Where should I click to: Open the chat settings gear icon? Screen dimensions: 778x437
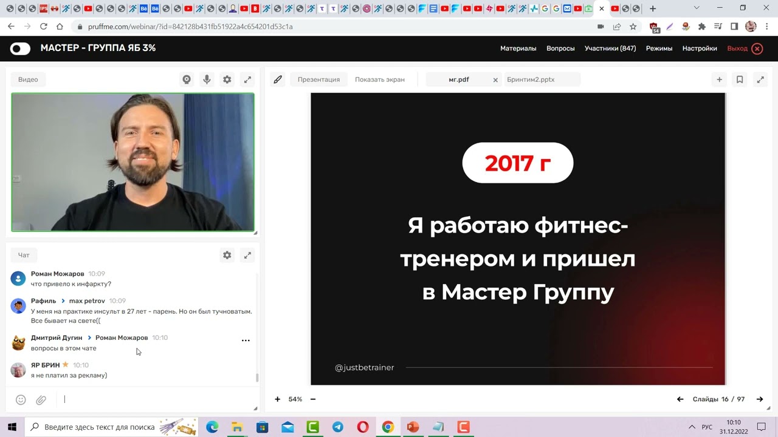click(x=227, y=255)
